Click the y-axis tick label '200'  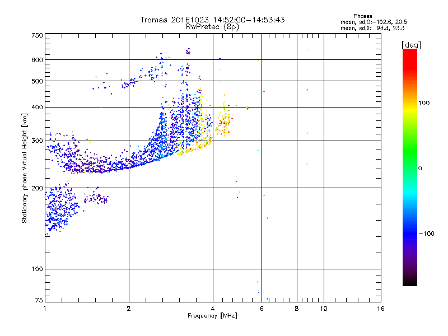[x=37, y=188]
